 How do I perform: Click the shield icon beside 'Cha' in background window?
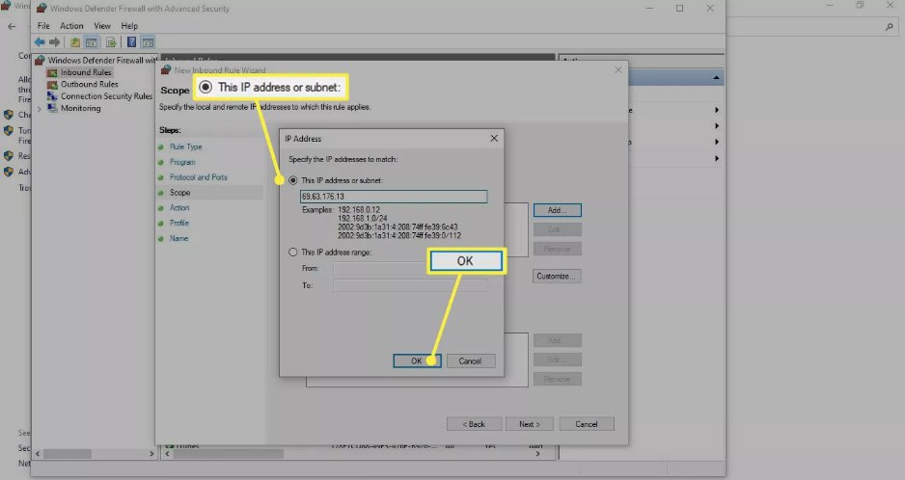[x=8, y=115]
